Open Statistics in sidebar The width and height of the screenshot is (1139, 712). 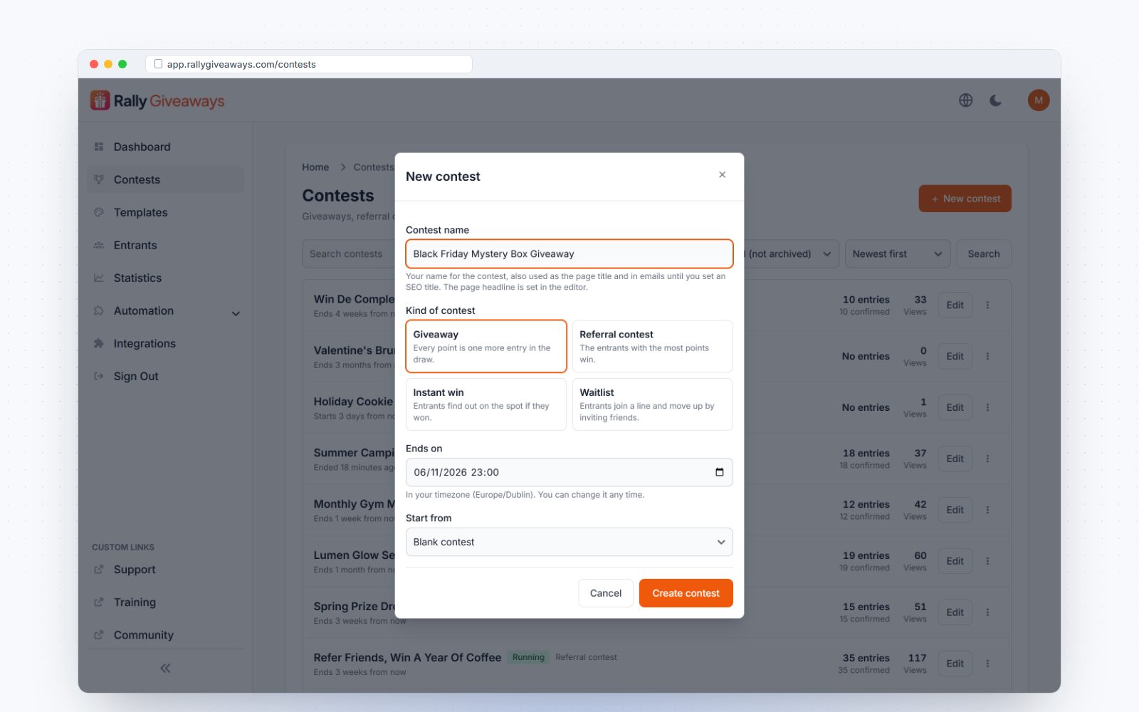pos(165,278)
